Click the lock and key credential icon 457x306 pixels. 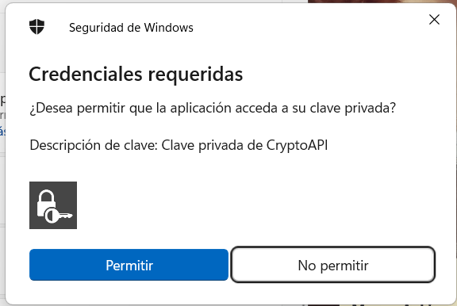(53, 205)
